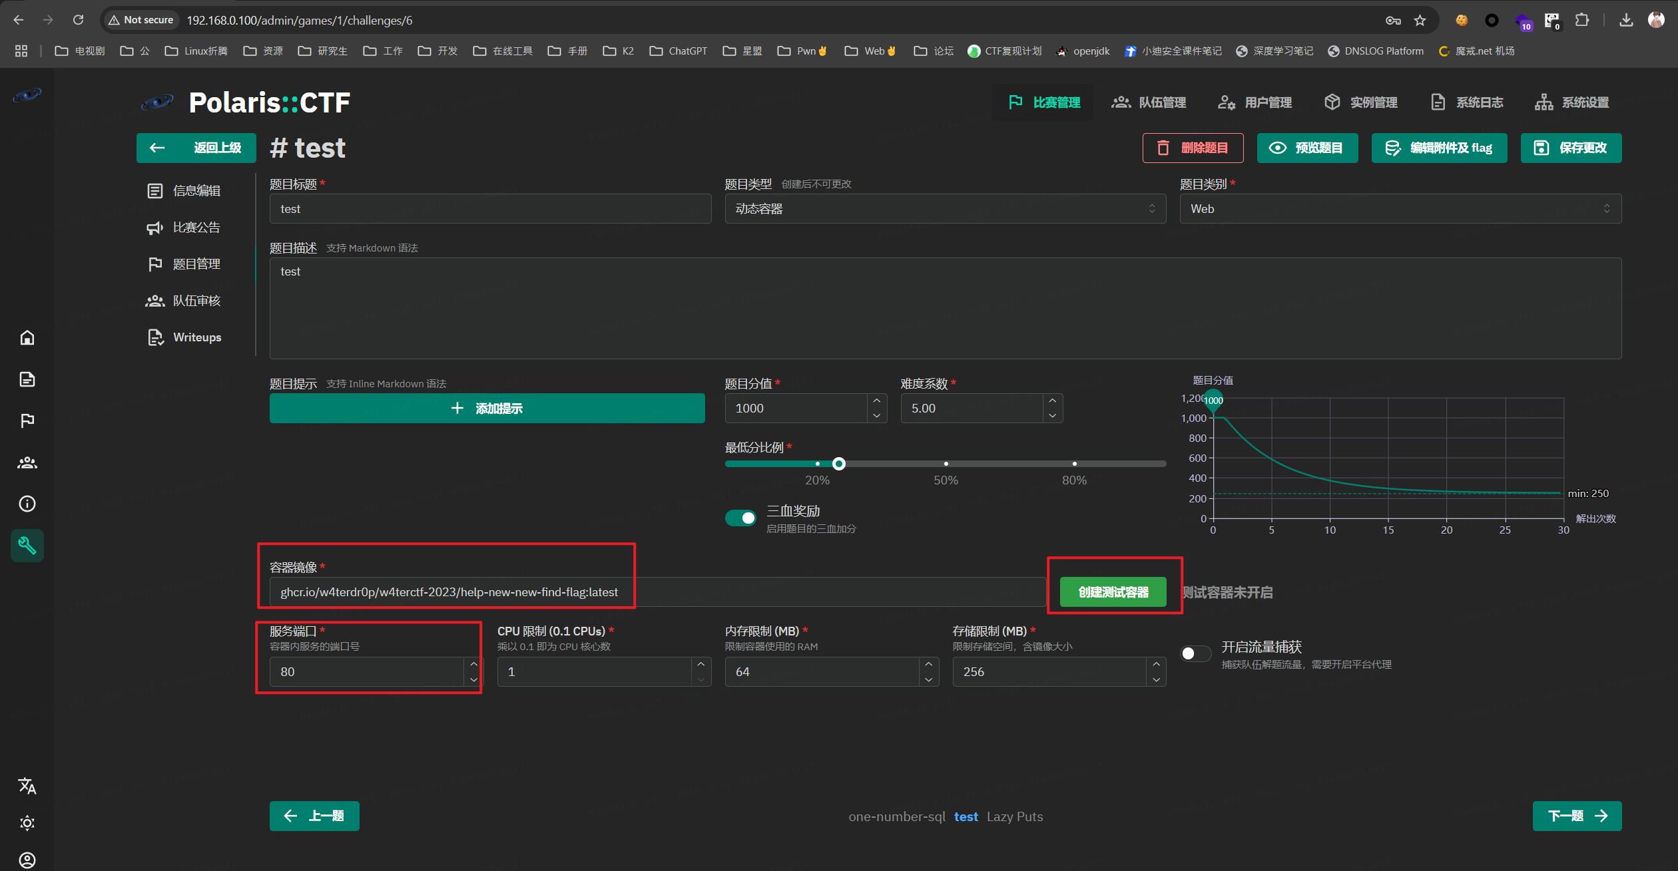
Task: Select 题目管理 in the side menu
Action: coord(196,264)
